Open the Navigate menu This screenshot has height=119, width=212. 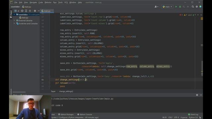pyautogui.click(x=33, y=2)
